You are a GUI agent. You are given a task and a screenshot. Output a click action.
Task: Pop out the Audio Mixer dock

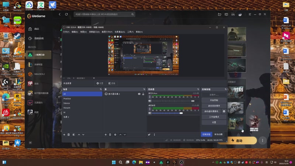point(198,89)
